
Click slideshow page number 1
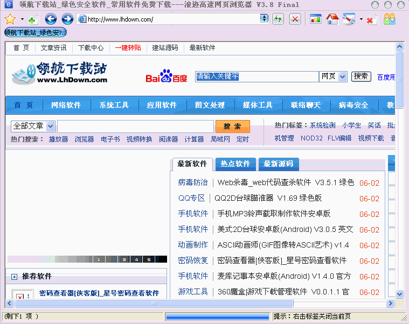point(99,259)
